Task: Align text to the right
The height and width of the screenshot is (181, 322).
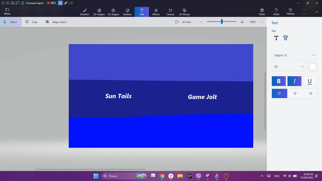Action: pos(310,93)
